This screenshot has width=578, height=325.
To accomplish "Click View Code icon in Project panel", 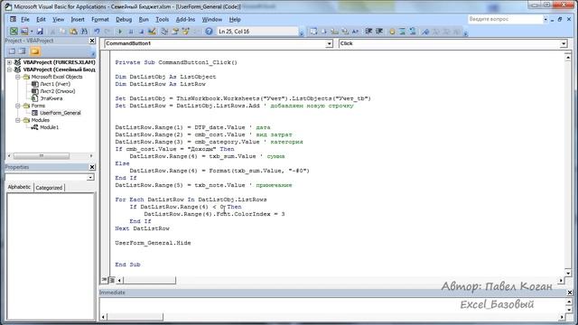I will (x=12, y=51).
